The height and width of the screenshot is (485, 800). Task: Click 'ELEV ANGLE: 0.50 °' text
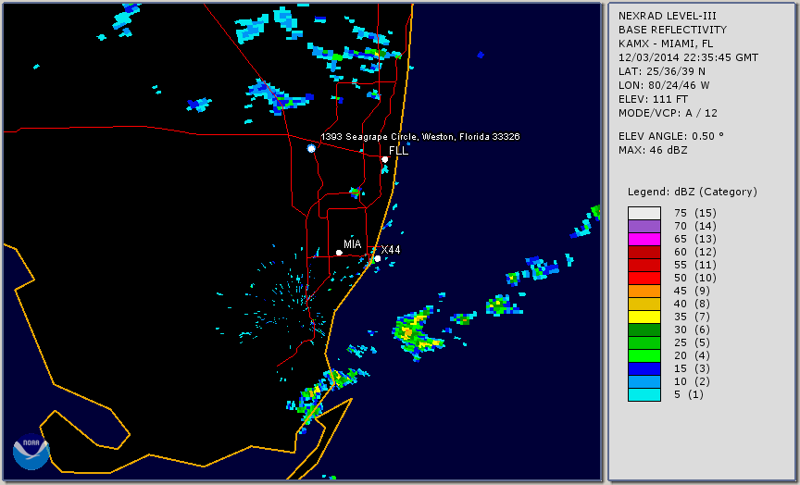click(x=671, y=136)
